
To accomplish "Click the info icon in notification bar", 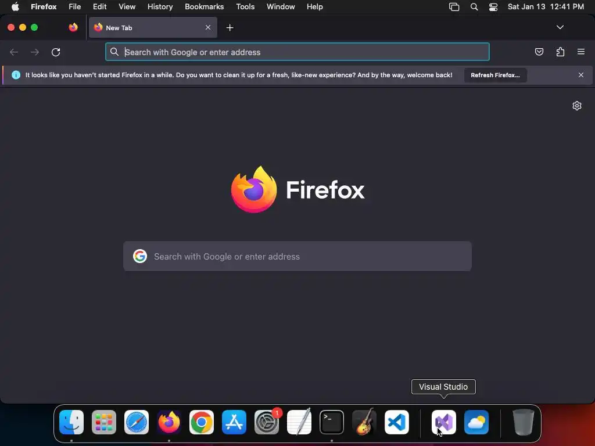I will 16,75.
